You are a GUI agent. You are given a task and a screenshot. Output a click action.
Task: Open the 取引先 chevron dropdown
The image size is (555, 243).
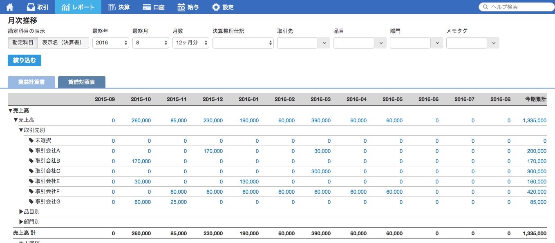coord(324,43)
